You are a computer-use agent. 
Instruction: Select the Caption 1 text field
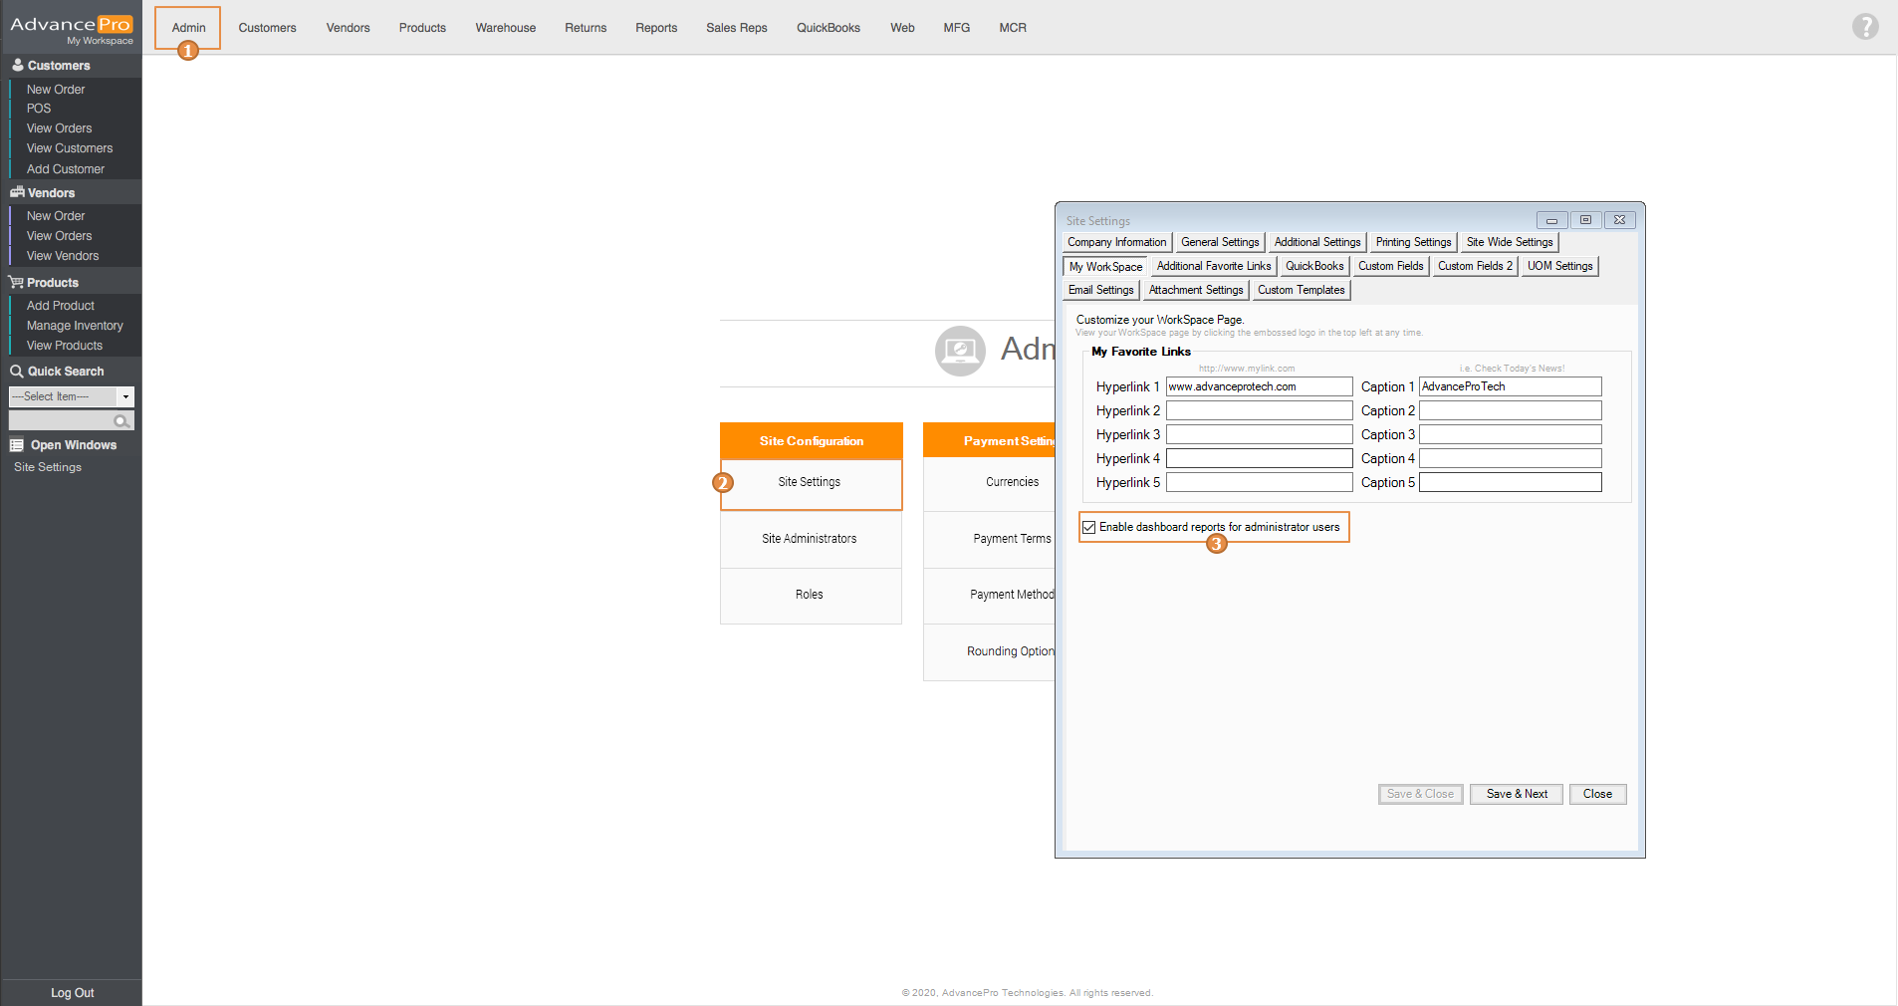[x=1509, y=386]
